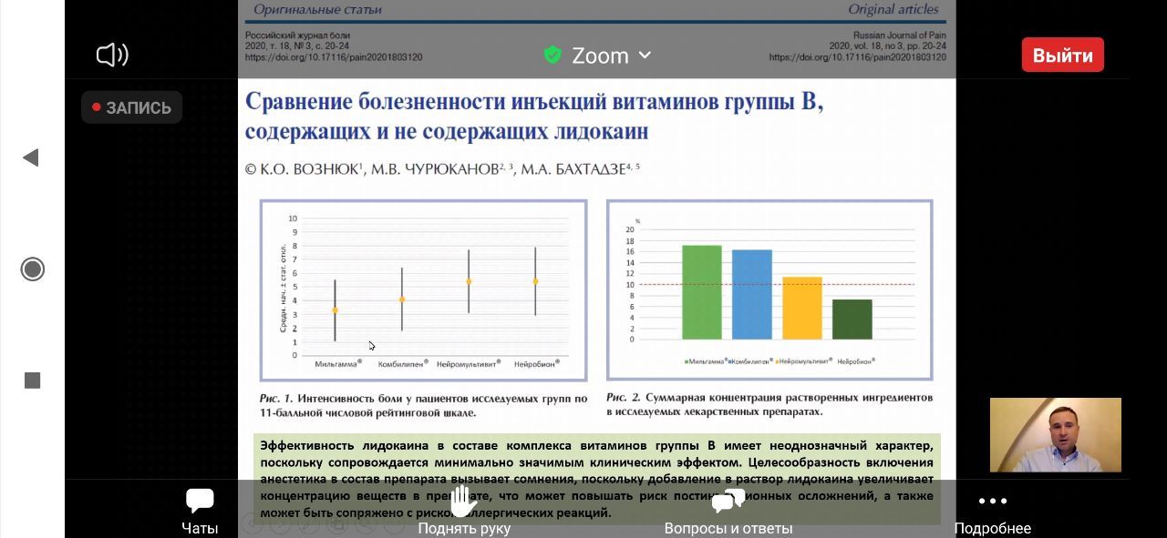
Task: Tap the green security shield icon
Action: tap(553, 55)
